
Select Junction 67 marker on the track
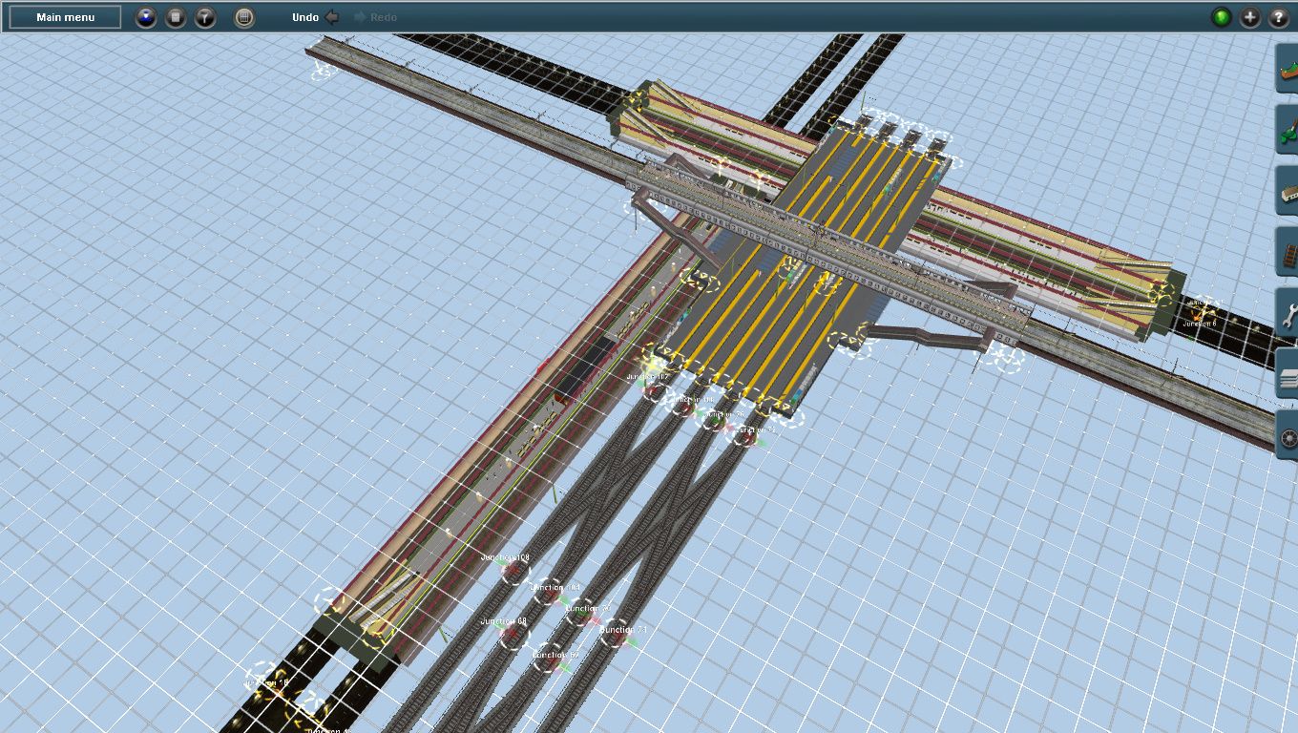point(548,659)
